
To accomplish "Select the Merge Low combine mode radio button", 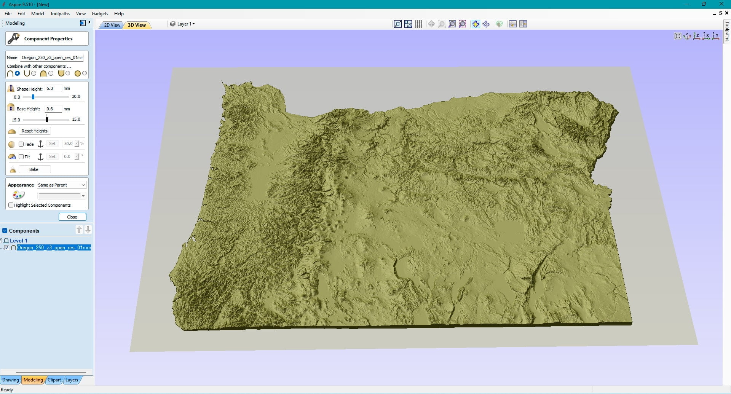I will click(x=68, y=73).
